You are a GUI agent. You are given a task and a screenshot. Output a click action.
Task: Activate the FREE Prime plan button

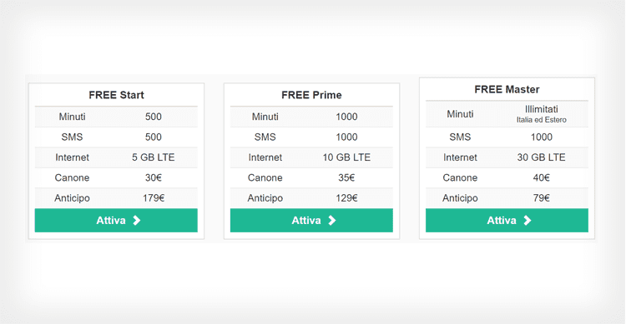point(311,221)
